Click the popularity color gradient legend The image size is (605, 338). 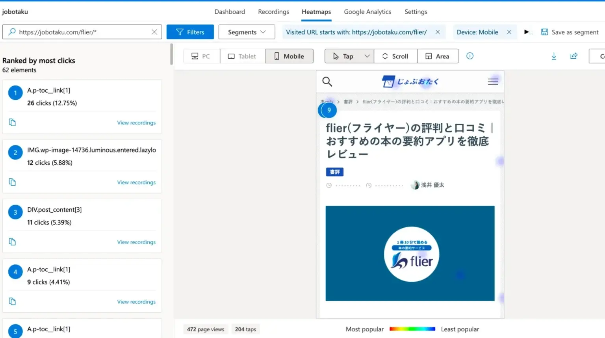pyautogui.click(x=412, y=329)
